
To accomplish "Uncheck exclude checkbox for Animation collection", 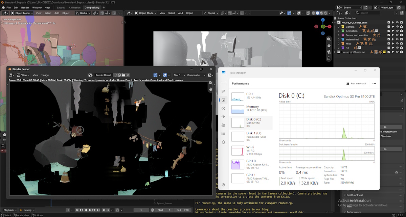I will point(389,31).
